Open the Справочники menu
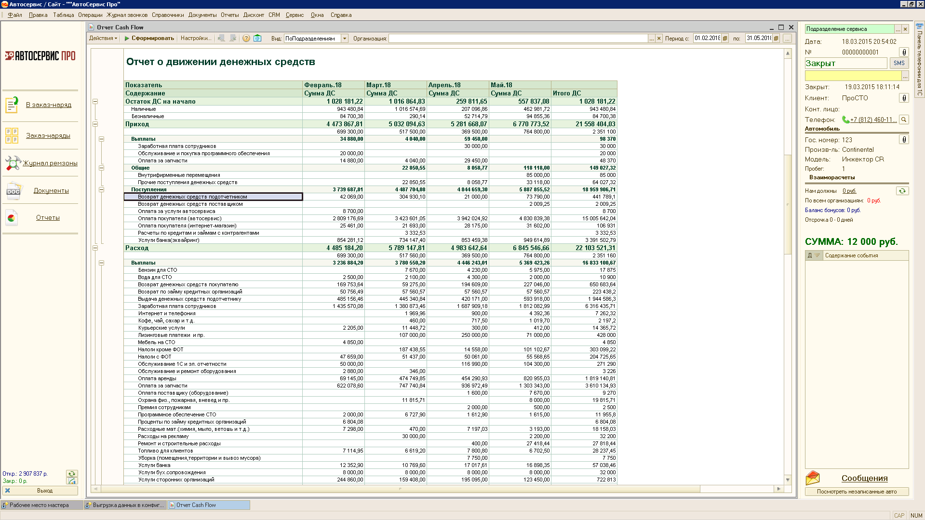This screenshot has width=925, height=520. (x=168, y=15)
